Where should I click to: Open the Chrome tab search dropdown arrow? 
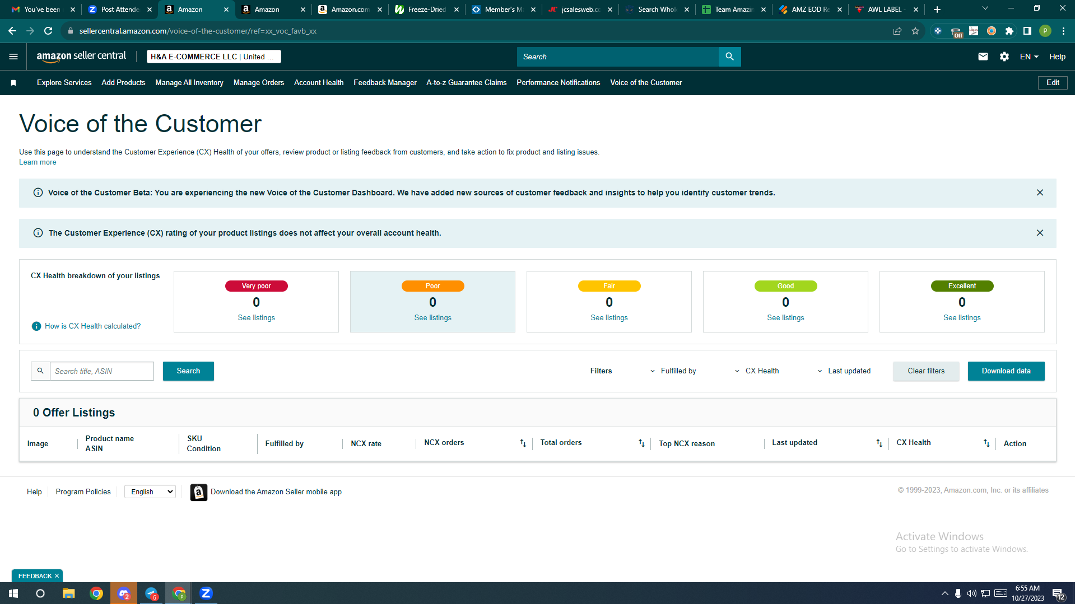coord(985,8)
